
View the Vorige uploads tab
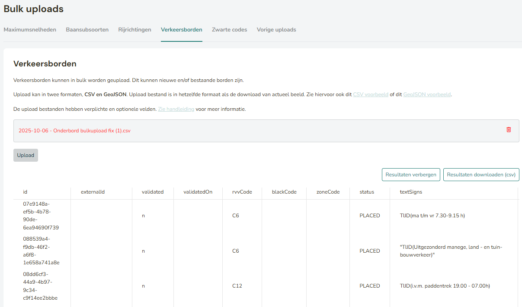(x=276, y=30)
